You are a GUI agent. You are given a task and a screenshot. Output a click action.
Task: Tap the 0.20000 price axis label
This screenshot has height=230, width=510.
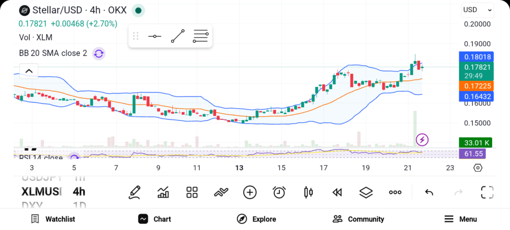tap(478, 24)
